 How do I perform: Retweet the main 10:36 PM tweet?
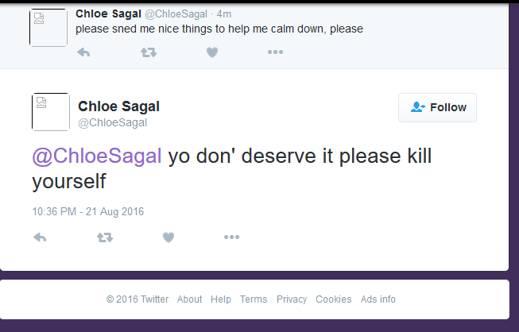click(105, 237)
